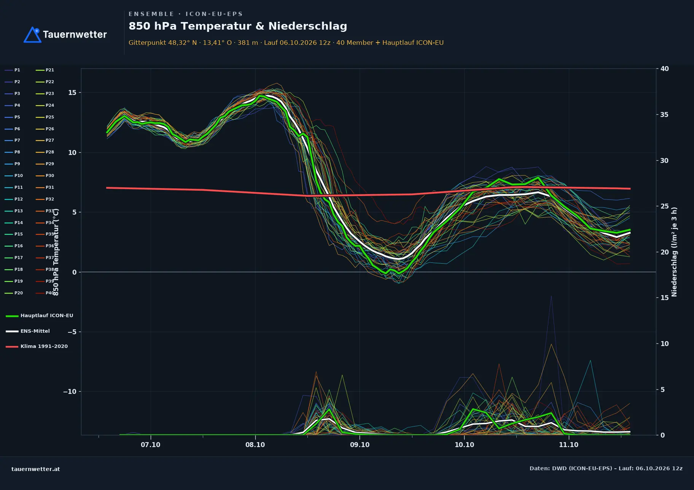Select the P23 legend entry
The image size is (694, 490).
click(45, 93)
